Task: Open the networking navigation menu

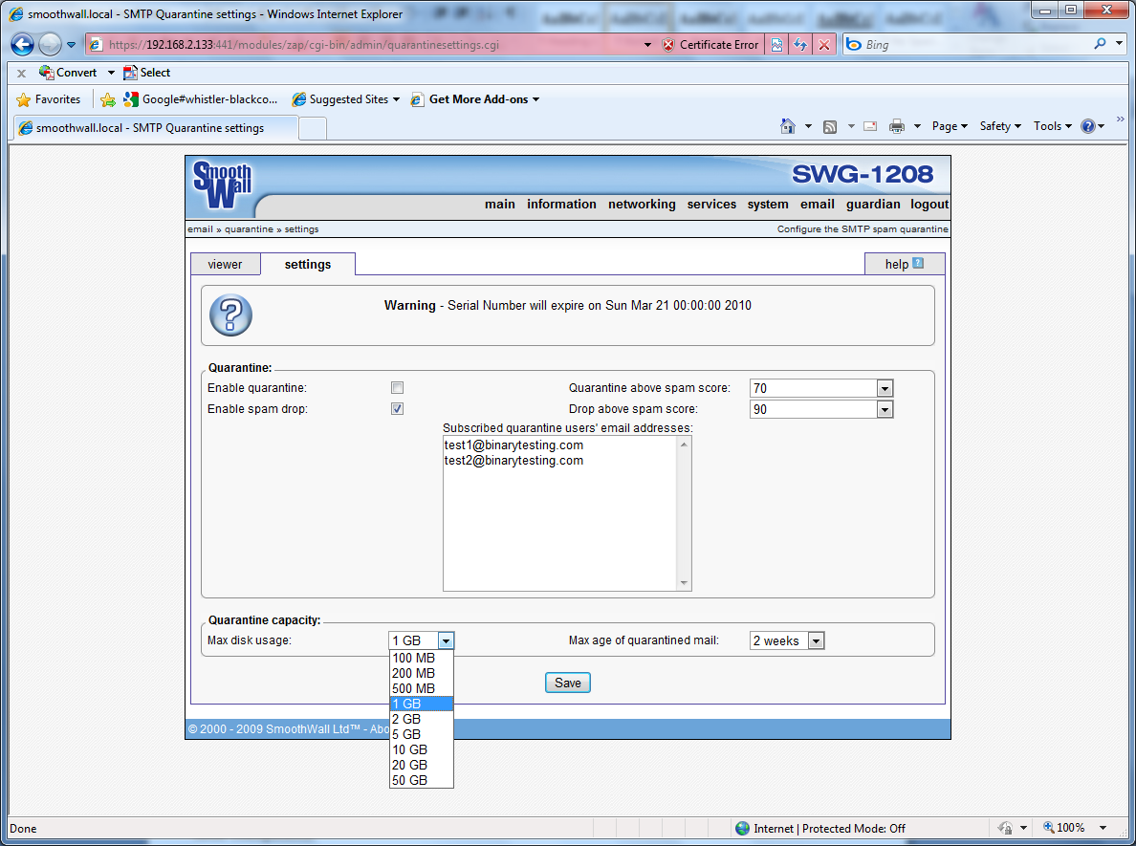Action: pyautogui.click(x=642, y=205)
